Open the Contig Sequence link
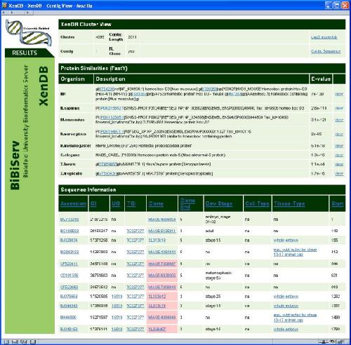The image size is (351, 345). click(x=326, y=51)
